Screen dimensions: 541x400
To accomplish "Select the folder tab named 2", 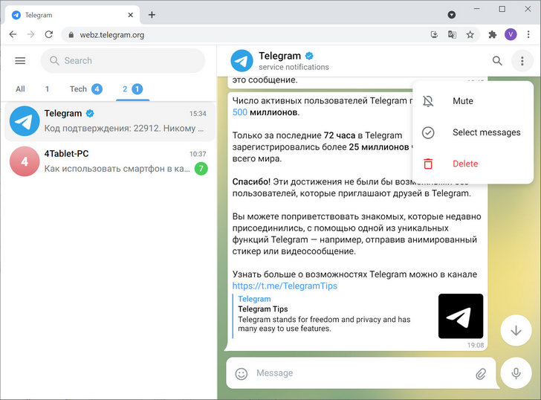I will [x=132, y=89].
